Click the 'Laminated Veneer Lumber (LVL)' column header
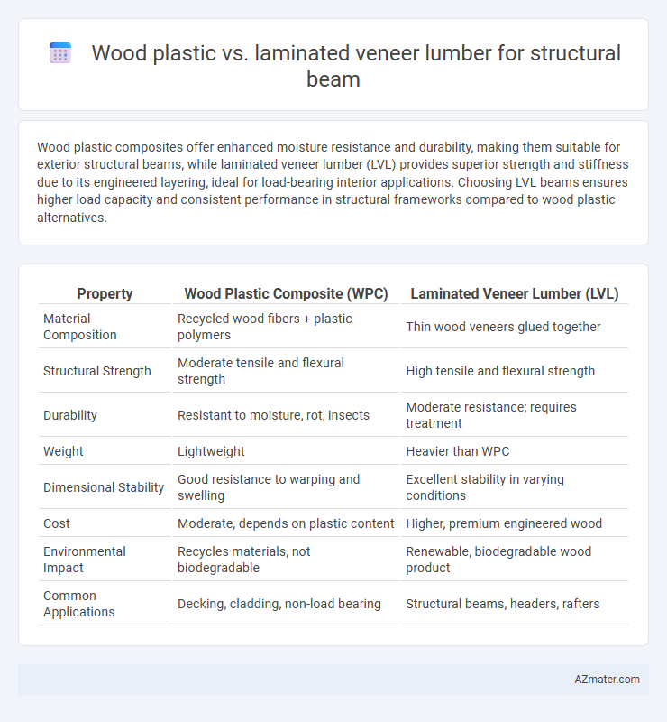 pyautogui.click(x=515, y=294)
